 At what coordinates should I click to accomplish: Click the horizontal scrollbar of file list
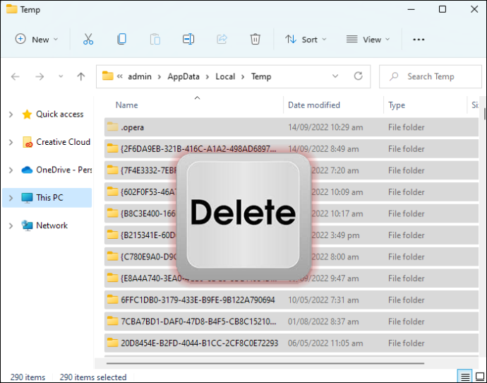265,363
